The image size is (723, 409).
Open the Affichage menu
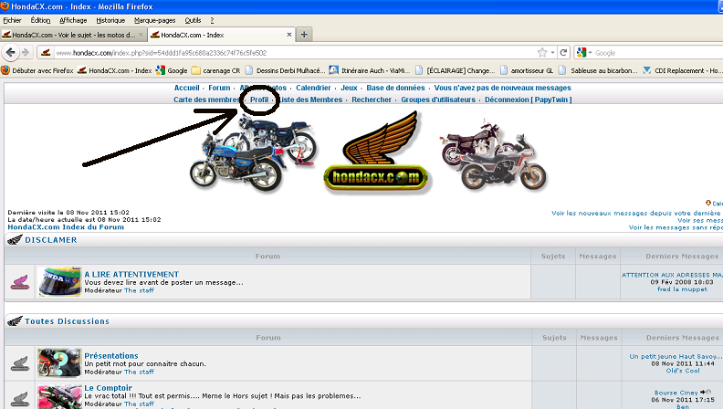point(73,20)
